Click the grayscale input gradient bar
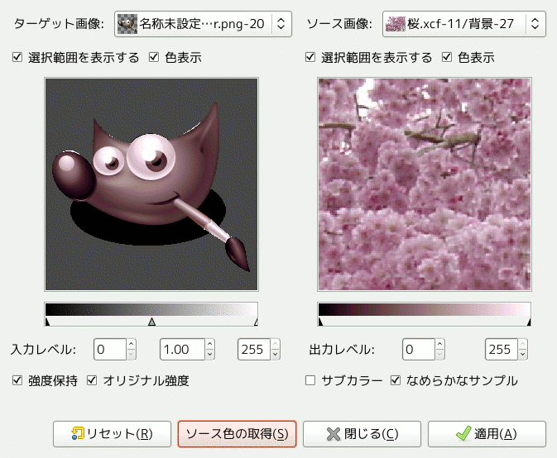557x458 pixels. (151, 310)
